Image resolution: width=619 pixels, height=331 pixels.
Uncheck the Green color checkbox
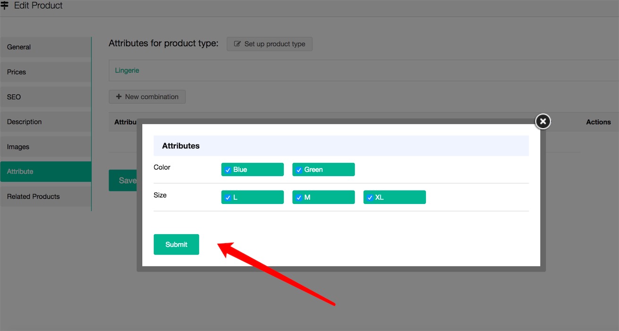(x=299, y=170)
